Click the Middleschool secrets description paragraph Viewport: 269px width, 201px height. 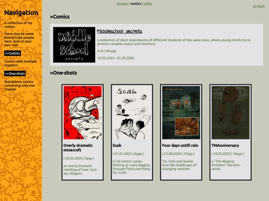[x=174, y=42]
